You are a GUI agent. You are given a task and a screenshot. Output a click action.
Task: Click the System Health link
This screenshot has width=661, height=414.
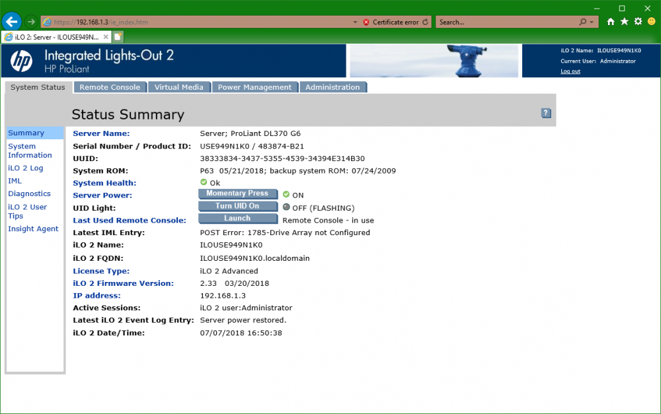coord(104,183)
